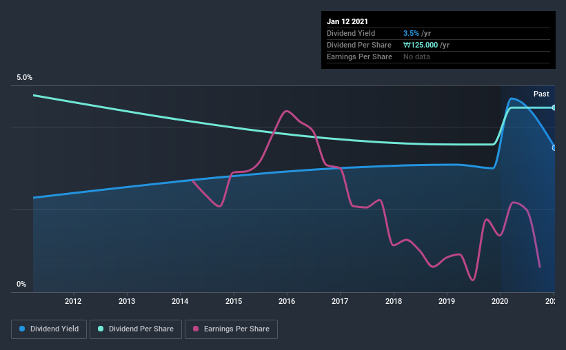
Task: Click the Jan 12 2021 tooltip date
Action: click(x=347, y=21)
